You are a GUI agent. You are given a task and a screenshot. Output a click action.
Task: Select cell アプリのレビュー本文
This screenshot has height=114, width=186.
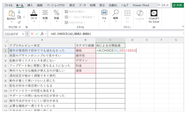point(42,46)
